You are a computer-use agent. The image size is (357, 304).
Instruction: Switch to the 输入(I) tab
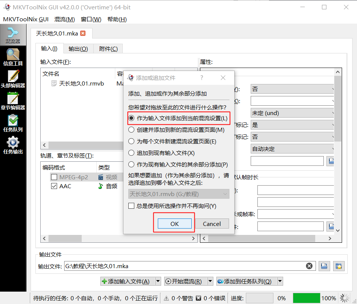pos(49,49)
